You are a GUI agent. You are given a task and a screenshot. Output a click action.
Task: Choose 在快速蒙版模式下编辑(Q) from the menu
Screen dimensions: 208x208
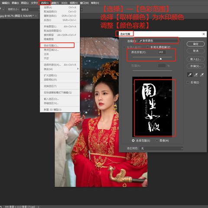pos(60,92)
